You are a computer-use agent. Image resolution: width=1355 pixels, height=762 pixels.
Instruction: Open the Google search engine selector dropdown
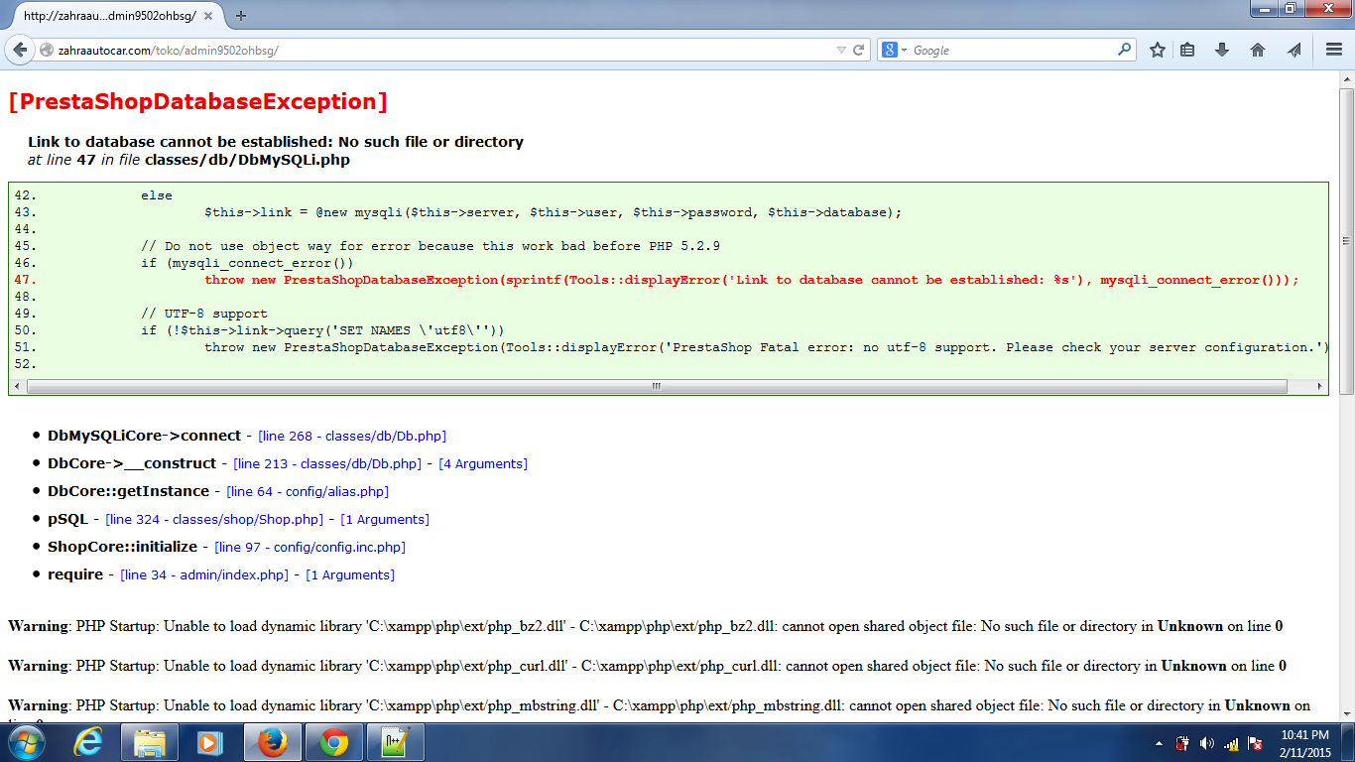pyautogui.click(x=895, y=50)
